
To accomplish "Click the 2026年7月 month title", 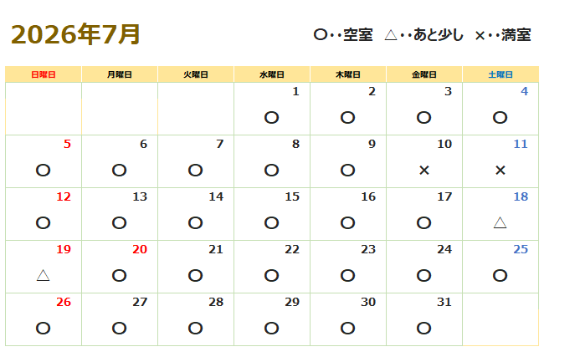I will tap(75, 35).
